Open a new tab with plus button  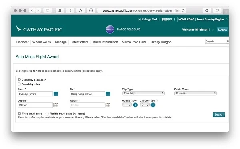click(226, 12)
